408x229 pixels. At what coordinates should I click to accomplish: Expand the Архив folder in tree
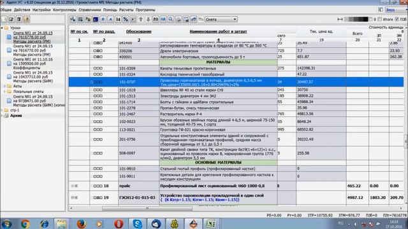click(2, 116)
